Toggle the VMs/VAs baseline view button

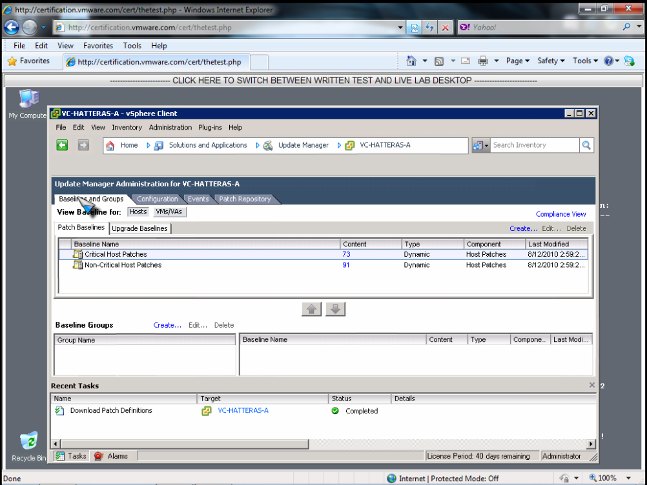169,212
